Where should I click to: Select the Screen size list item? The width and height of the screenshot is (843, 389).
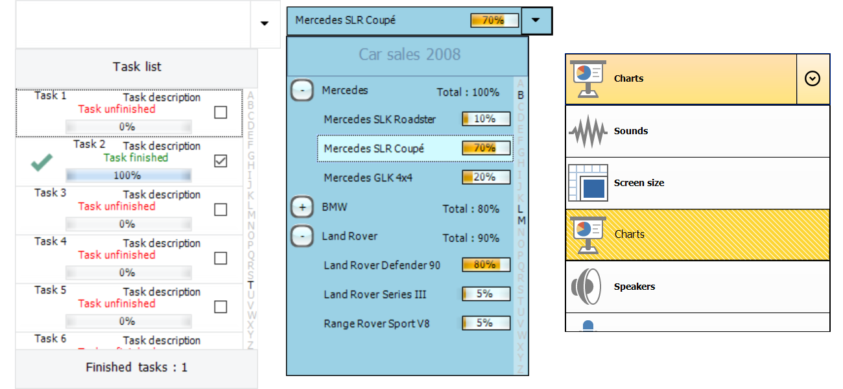698,183
